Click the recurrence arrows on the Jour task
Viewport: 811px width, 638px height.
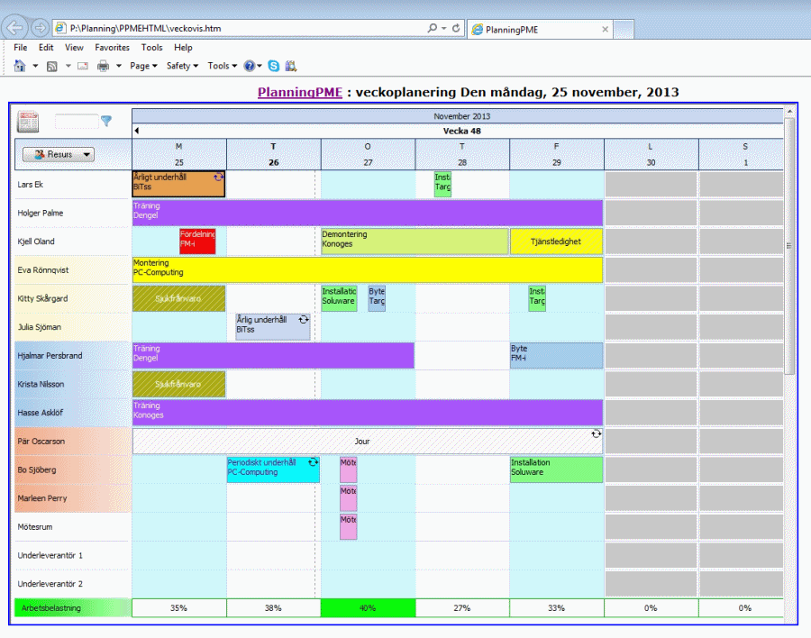pyautogui.click(x=596, y=435)
